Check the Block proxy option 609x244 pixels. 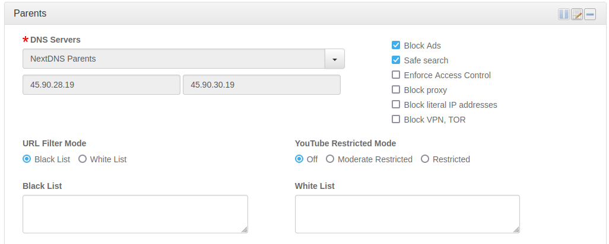(396, 90)
